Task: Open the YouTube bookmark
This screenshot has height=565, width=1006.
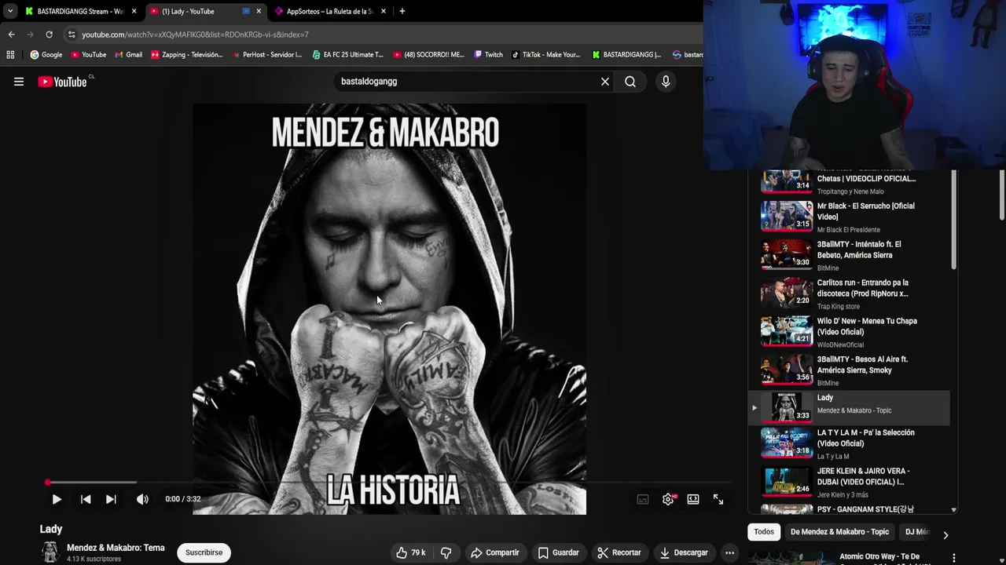Action: coord(88,55)
